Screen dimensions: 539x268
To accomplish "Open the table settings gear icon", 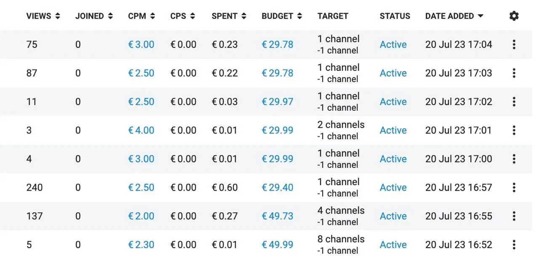I will (x=514, y=16).
